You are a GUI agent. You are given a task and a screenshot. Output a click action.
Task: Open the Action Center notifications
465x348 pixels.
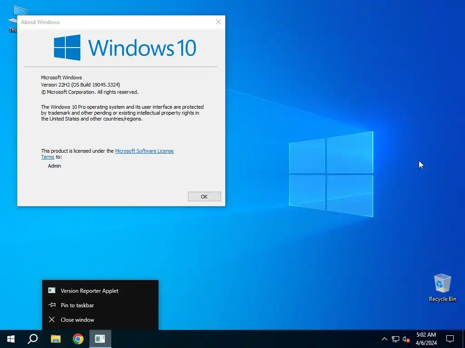click(450, 339)
